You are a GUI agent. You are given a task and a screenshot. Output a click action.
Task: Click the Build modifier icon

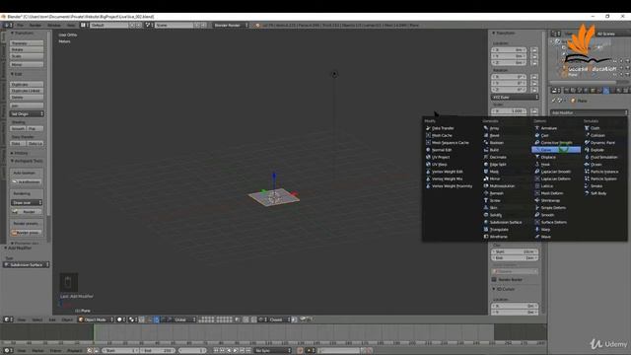(x=486, y=150)
